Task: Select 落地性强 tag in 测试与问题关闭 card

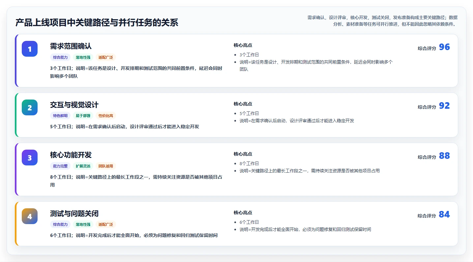Action: tap(83, 224)
